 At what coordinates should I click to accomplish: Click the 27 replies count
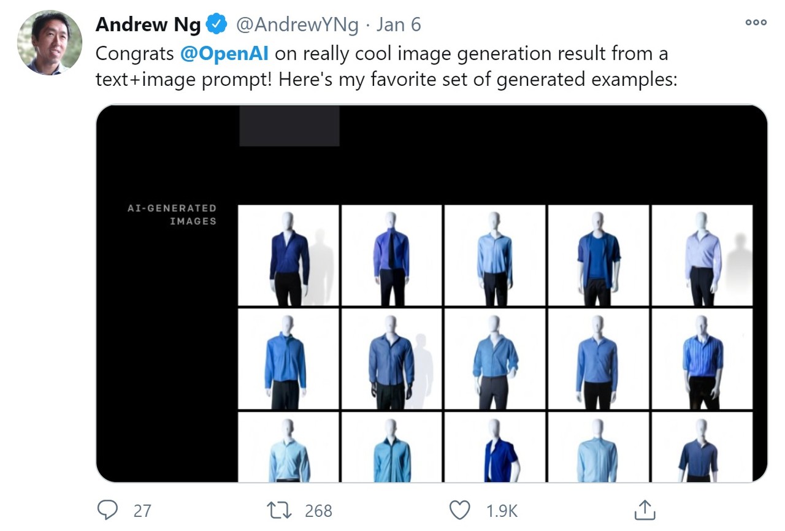point(142,510)
